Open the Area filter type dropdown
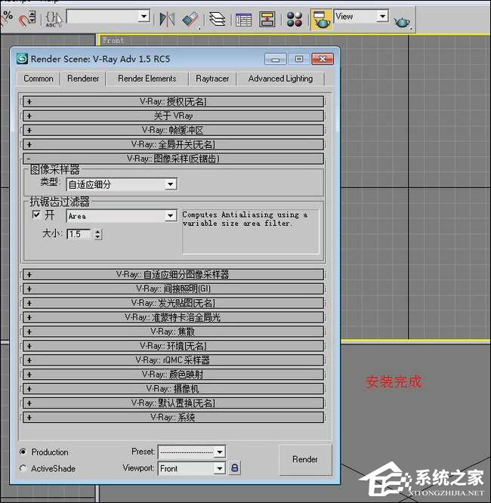Screen dimensions: 491x503 pyautogui.click(x=122, y=216)
